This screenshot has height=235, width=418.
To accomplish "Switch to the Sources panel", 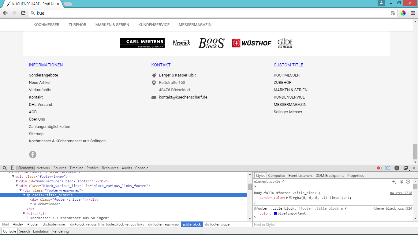I will [x=60, y=168].
